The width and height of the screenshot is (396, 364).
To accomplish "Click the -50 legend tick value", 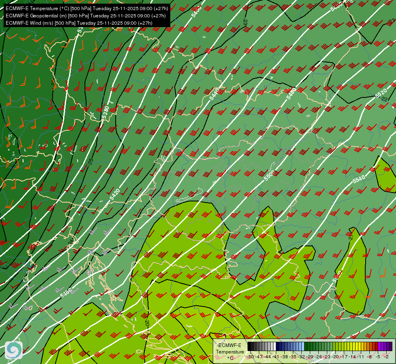I will (250, 357).
